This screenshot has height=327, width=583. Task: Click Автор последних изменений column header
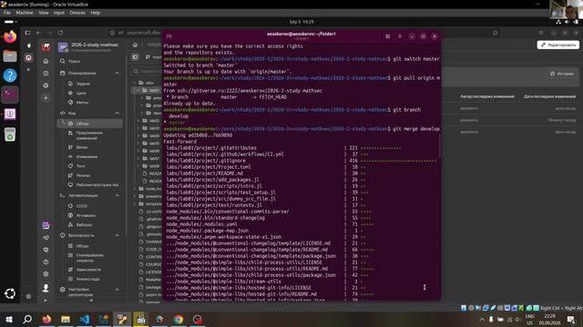[x=487, y=96]
